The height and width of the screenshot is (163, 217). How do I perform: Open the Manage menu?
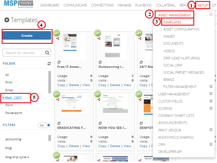pos(124,5)
